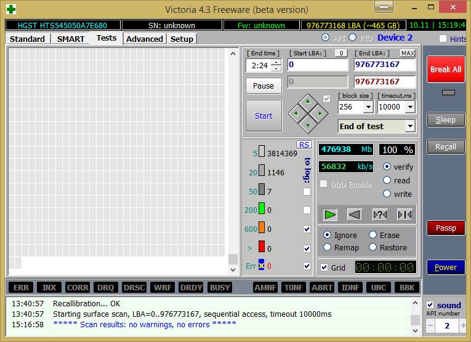Switch to the SMART tab
The height and width of the screenshot is (342, 471).
click(71, 39)
